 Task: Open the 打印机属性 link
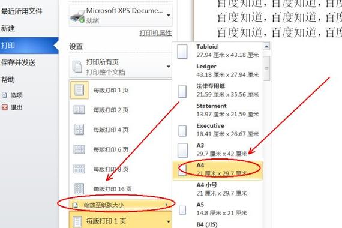pos(155,33)
